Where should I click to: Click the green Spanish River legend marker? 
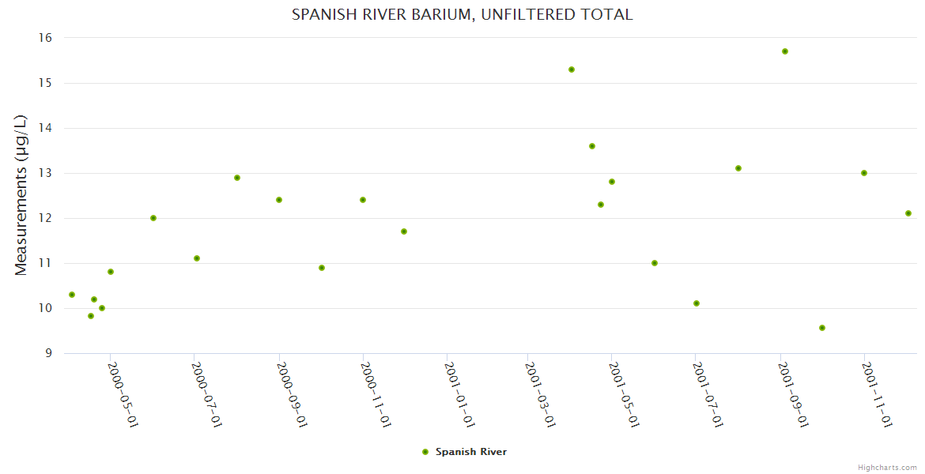point(425,452)
